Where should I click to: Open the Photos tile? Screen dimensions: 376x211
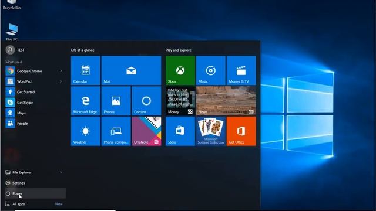pos(116,101)
